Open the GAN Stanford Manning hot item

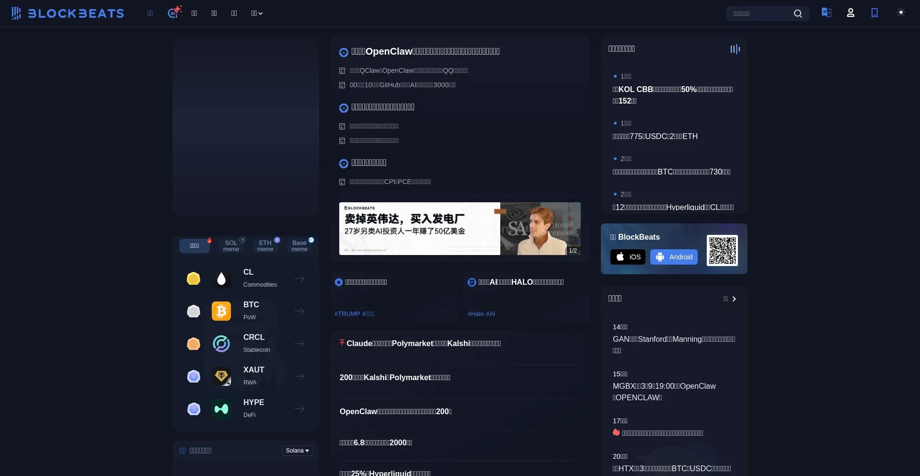pos(674,345)
